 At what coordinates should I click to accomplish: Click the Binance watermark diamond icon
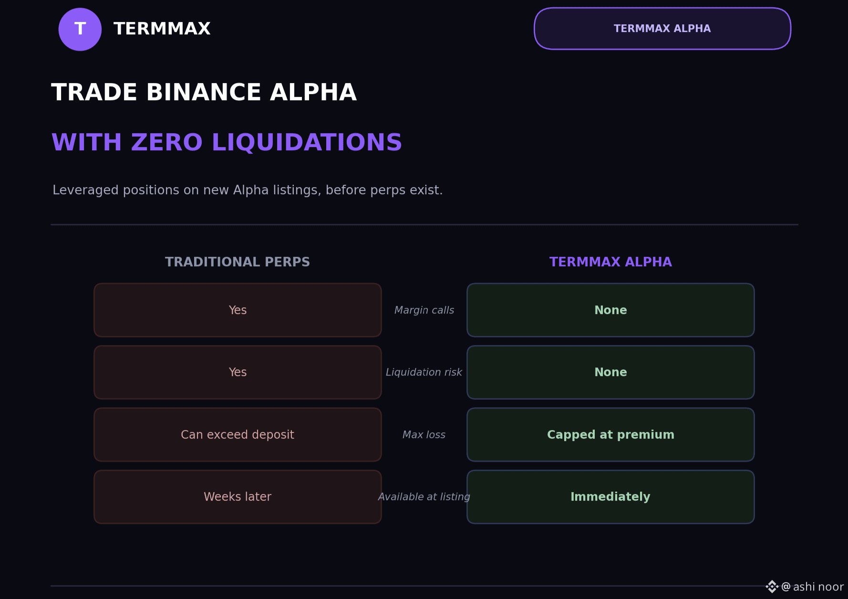(x=772, y=587)
